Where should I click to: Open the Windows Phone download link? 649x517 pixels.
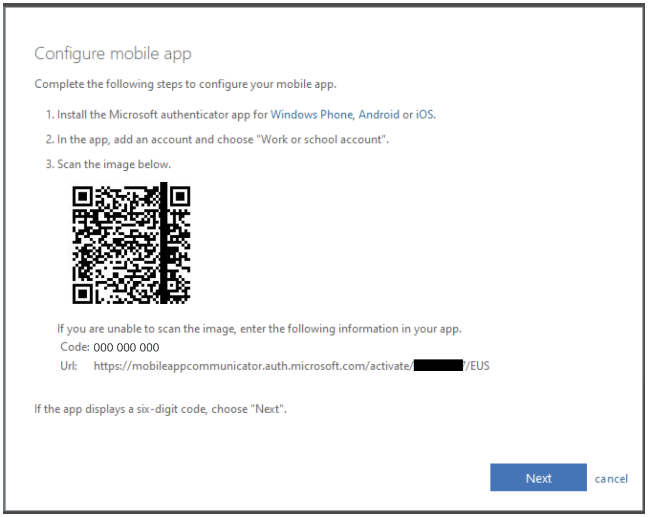point(311,115)
